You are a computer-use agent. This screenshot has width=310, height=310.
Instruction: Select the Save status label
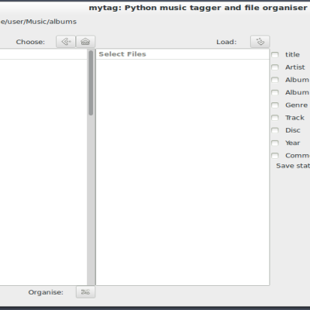293,166
